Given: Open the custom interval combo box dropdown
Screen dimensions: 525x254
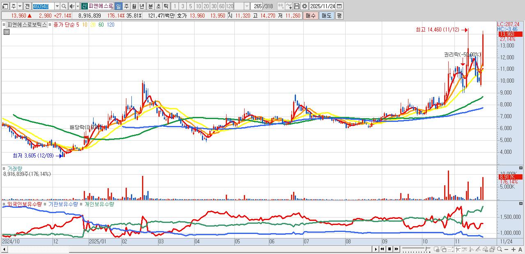Looking at the screenshot, I should pyautogui.click(x=247, y=6).
